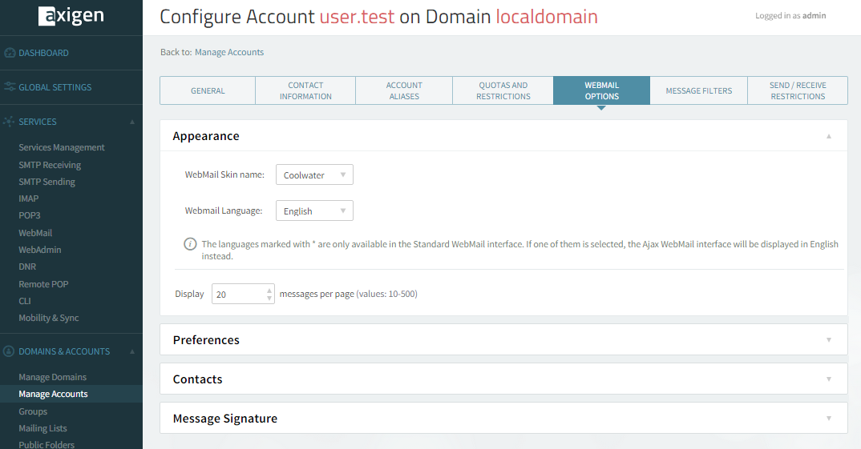
Task: Click the info icon beside languages note
Action: pos(190,244)
